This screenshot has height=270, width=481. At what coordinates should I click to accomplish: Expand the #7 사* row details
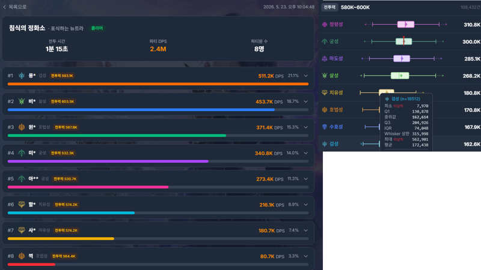pyautogui.click(x=306, y=230)
